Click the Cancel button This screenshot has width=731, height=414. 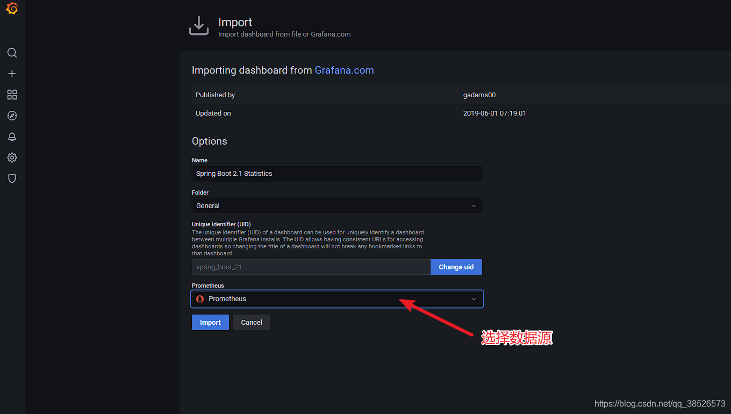point(252,323)
